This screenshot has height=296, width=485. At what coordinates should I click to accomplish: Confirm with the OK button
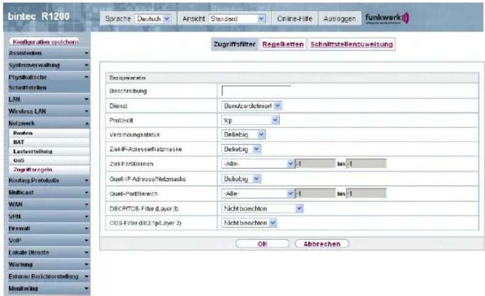point(262,244)
